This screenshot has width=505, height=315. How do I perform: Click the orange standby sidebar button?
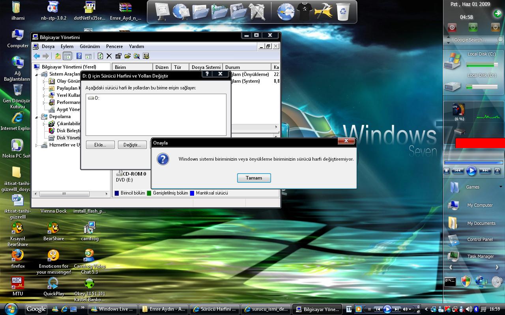[495, 28]
